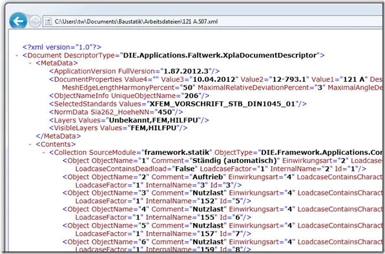385x254 pixels.
Task: Click the VisibleLayers Values element
Action: pos(118,128)
